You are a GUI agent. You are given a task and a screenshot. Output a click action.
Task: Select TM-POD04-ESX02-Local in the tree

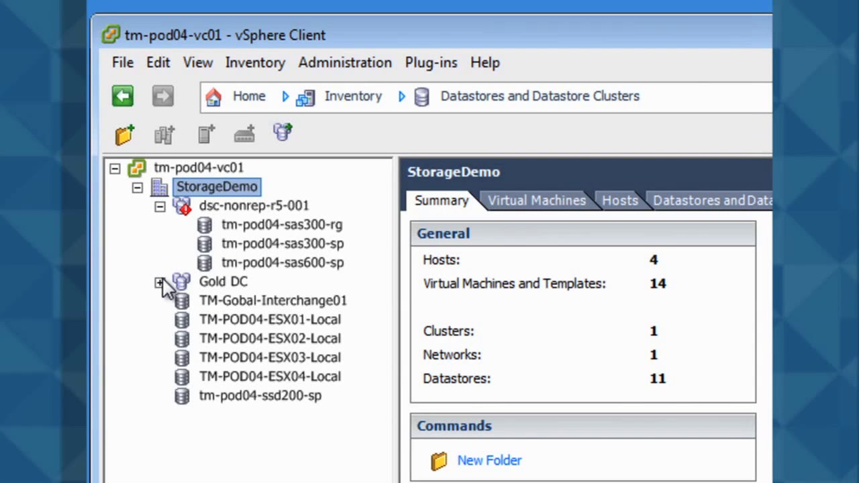(x=270, y=338)
